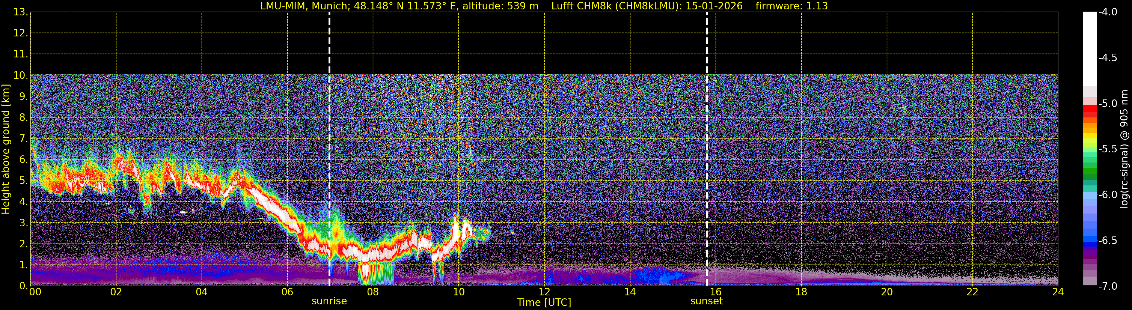Click the "-4.0" colorbar tick label
Screen dimensions: 1132x310
click(1107, 12)
